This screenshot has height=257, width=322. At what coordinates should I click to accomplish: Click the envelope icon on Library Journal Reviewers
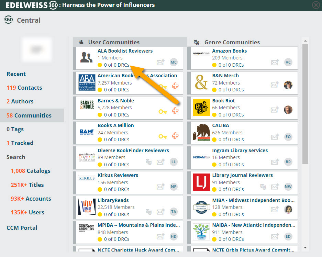[x=275, y=187]
